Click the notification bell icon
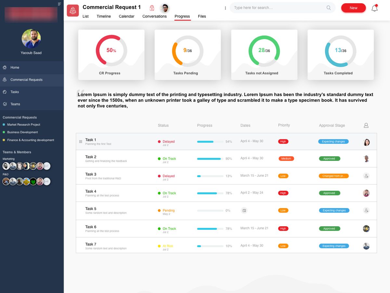 coord(374,8)
